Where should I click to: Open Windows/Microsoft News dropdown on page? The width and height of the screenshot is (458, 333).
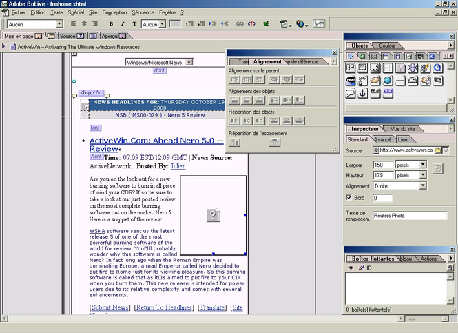[x=189, y=62]
